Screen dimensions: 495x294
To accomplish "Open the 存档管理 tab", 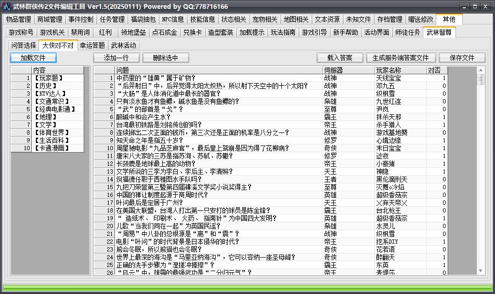I will point(389,20).
